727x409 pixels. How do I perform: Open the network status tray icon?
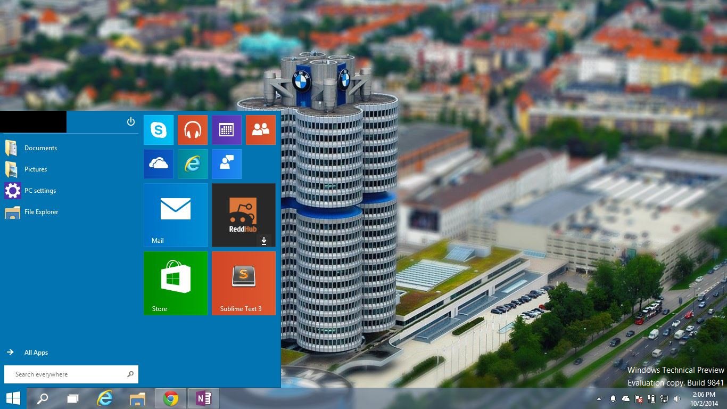point(664,398)
